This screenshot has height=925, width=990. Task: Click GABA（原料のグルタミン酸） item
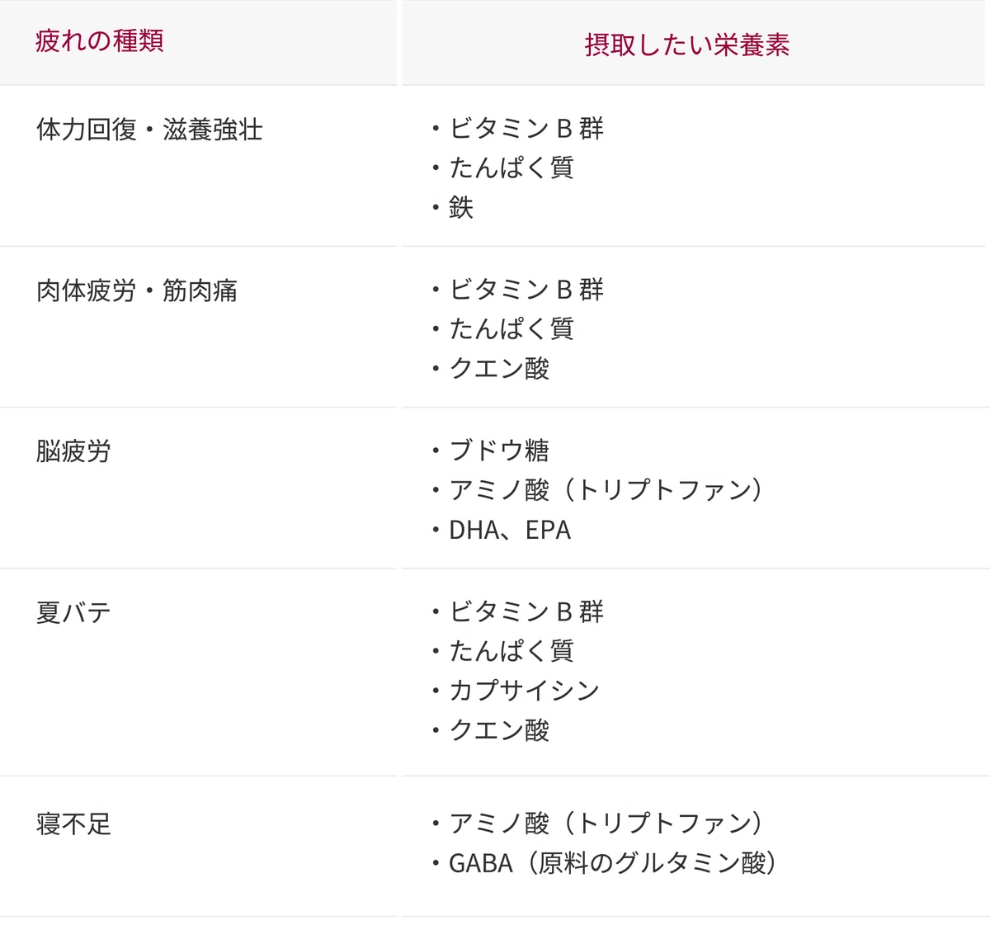pyautogui.click(x=613, y=862)
